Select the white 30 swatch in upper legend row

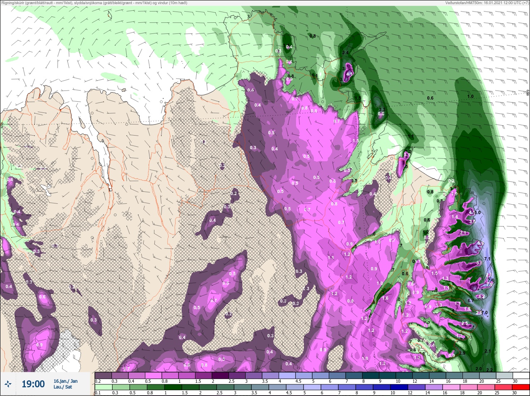point(521,375)
